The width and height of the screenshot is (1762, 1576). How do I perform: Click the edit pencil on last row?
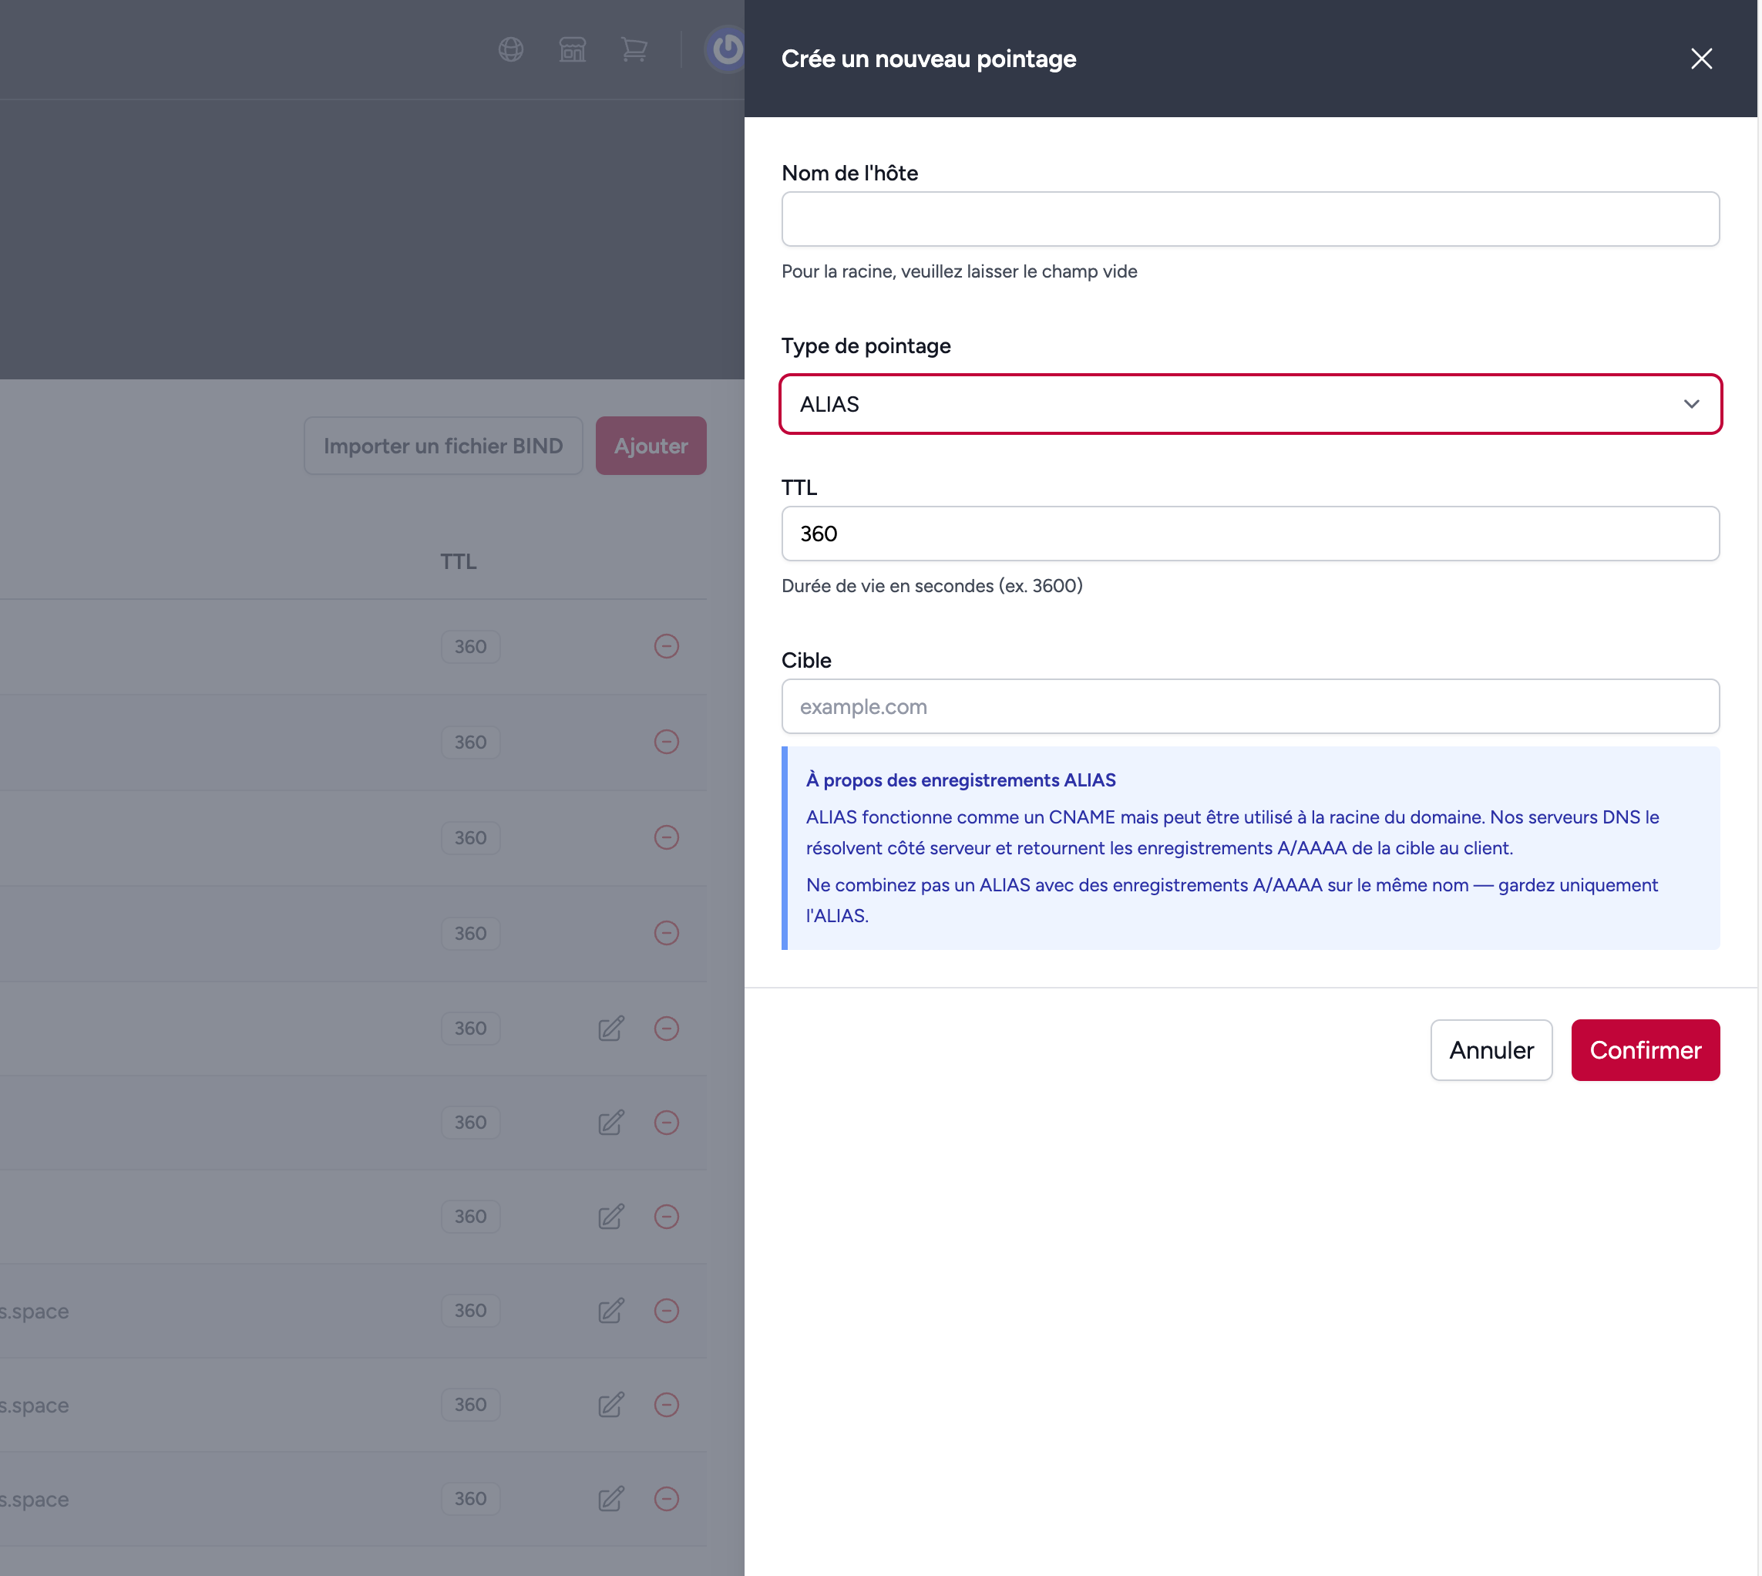pos(611,1499)
